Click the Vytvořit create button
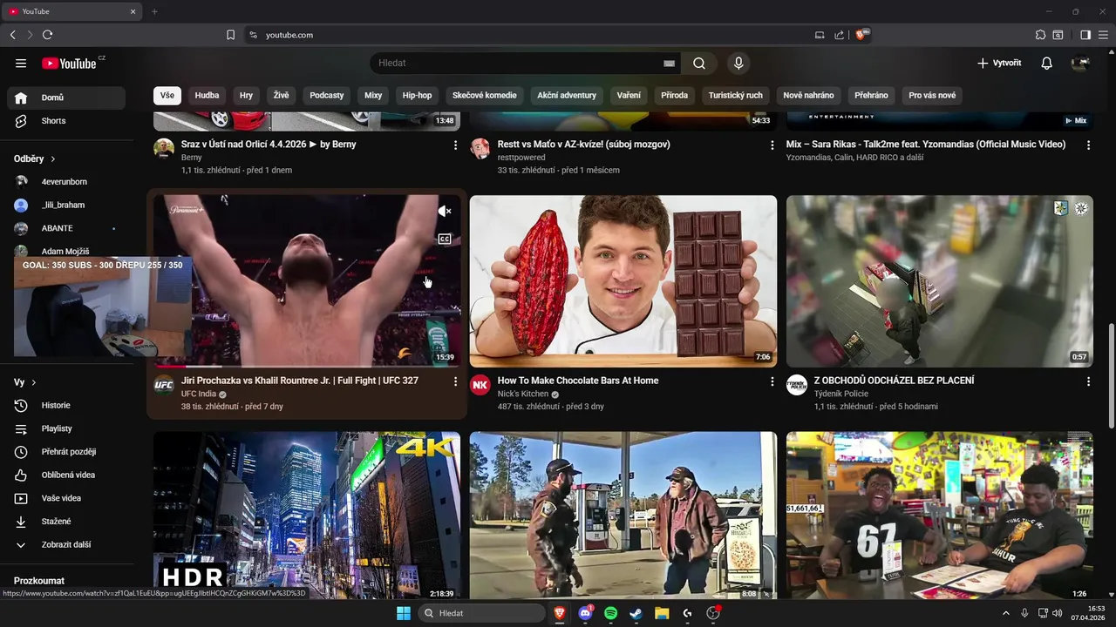This screenshot has width=1116, height=627. point(999,63)
